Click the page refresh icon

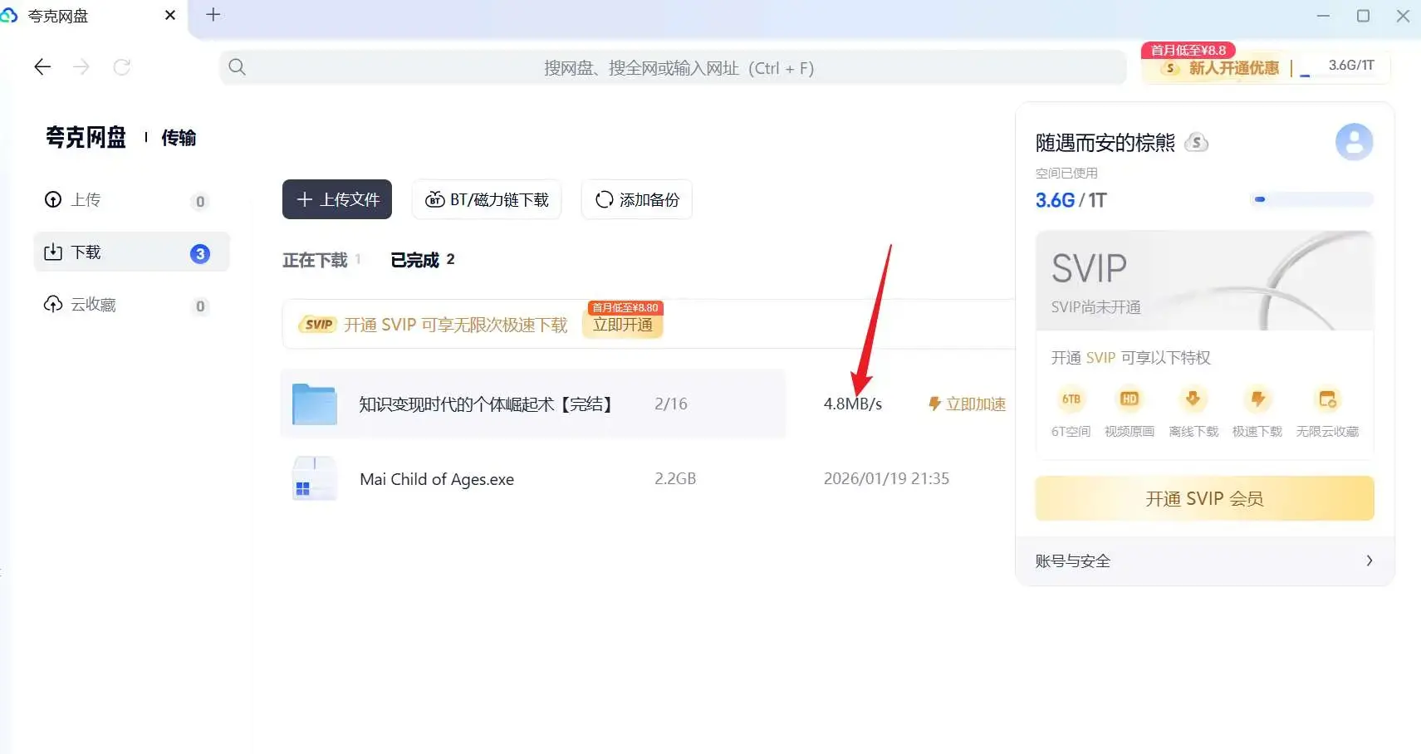point(122,67)
